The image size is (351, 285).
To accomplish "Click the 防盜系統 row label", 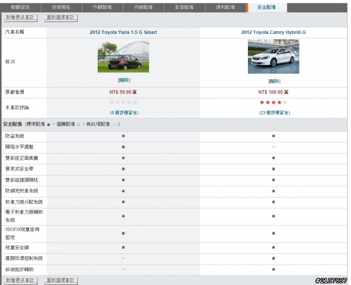I will tap(15, 136).
